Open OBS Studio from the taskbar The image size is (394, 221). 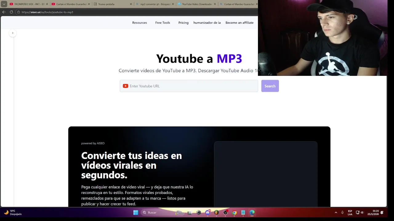[226, 212]
